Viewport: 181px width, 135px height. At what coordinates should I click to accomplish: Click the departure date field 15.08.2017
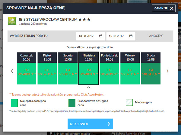click(x=121, y=36)
